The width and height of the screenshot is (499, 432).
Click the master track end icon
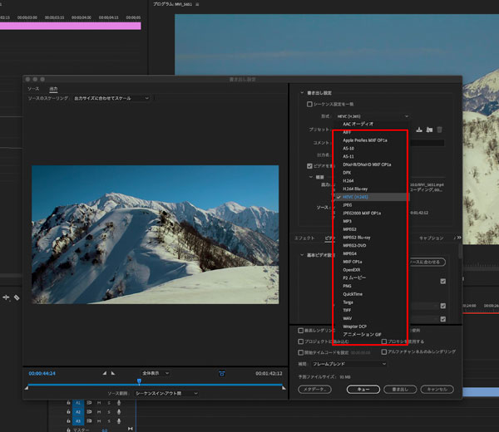tap(131, 429)
